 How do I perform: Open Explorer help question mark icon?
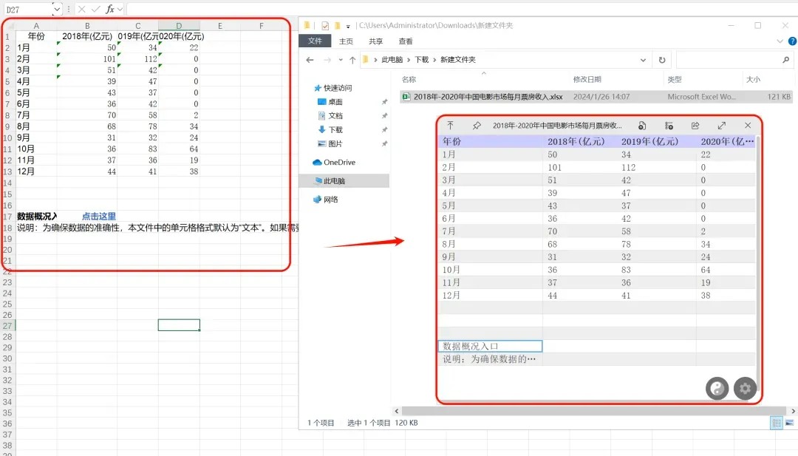tap(792, 41)
